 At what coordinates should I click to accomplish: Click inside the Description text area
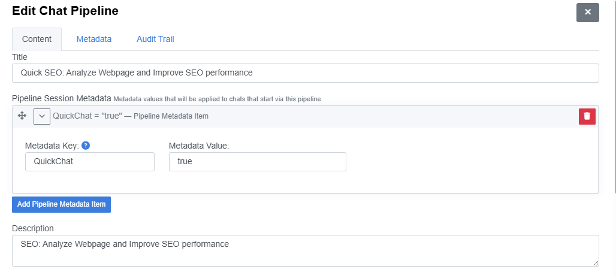[x=305, y=250]
